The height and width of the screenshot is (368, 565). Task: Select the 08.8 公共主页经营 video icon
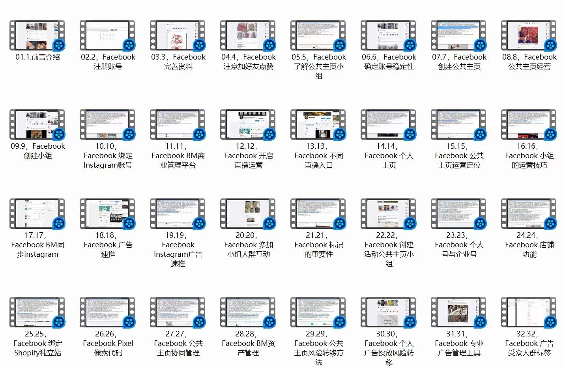(x=529, y=35)
